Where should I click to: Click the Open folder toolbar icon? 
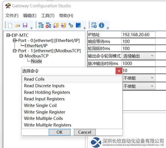(17, 25)
